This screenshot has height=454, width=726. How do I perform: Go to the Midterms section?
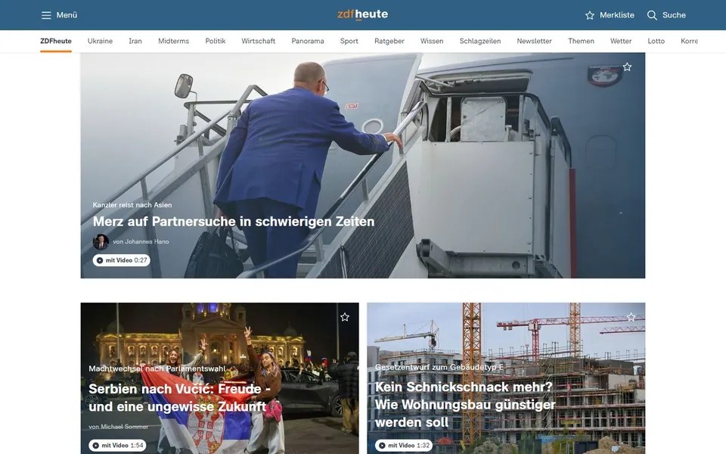[x=174, y=41]
